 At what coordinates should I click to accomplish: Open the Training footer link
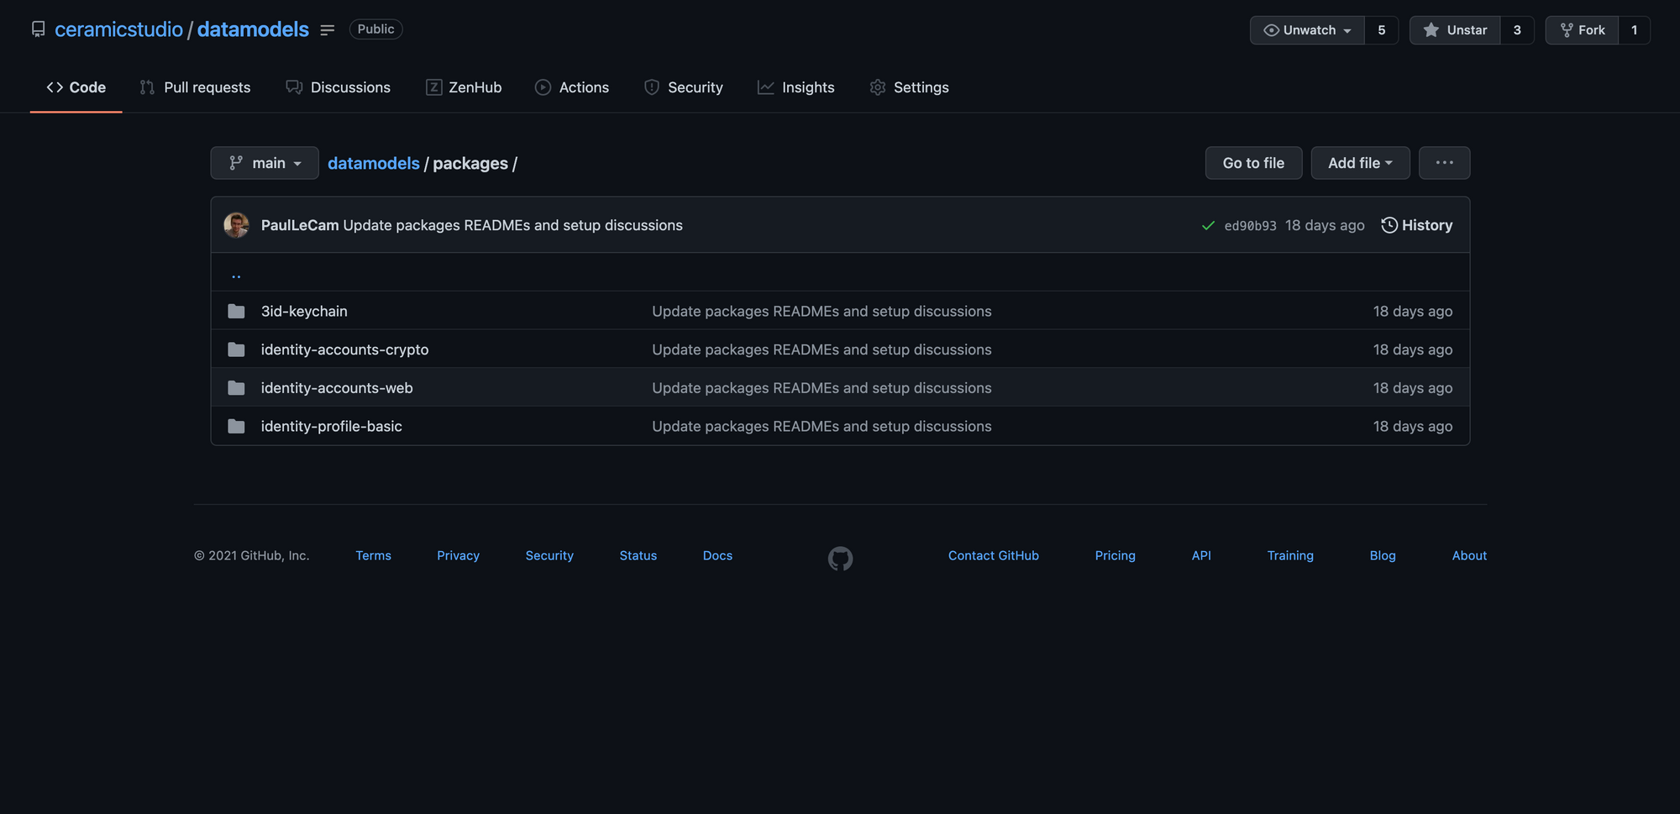[1290, 555]
